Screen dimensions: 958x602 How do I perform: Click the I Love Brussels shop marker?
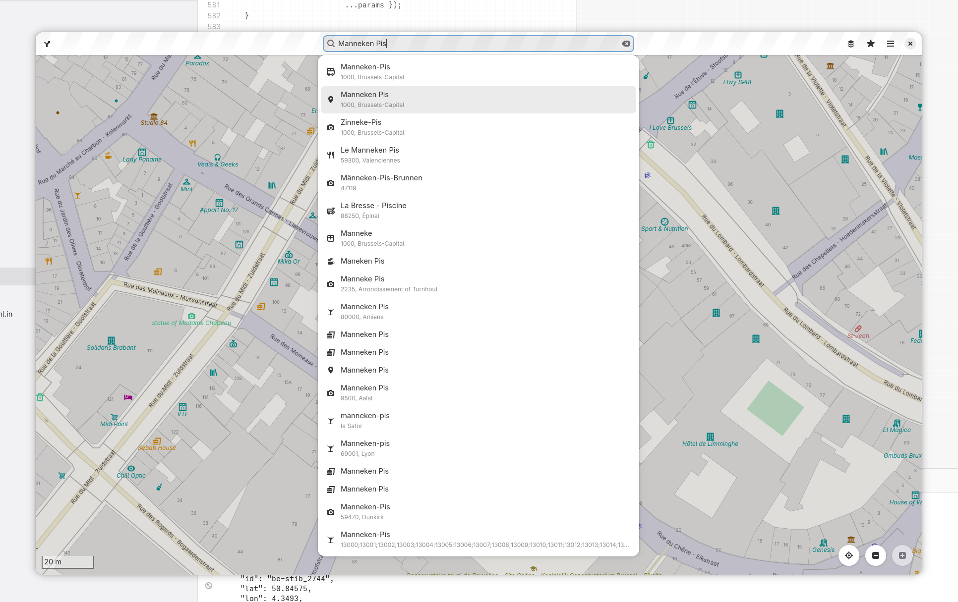[x=670, y=124]
